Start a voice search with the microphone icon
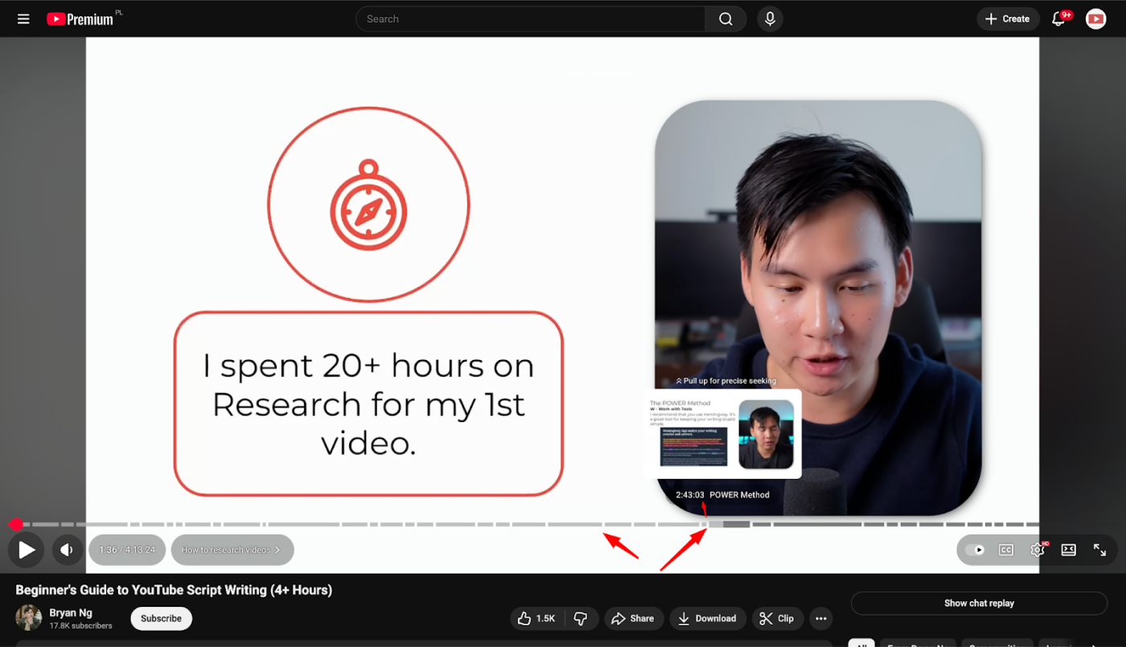 [x=770, y=18]
